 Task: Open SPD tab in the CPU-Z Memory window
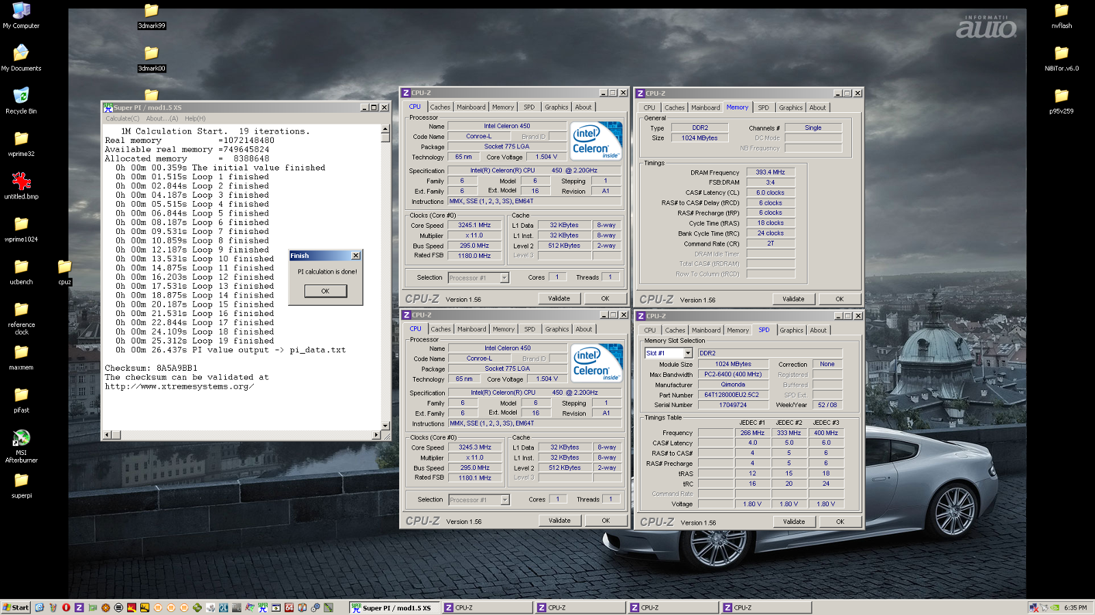click(x=763, y=107)
